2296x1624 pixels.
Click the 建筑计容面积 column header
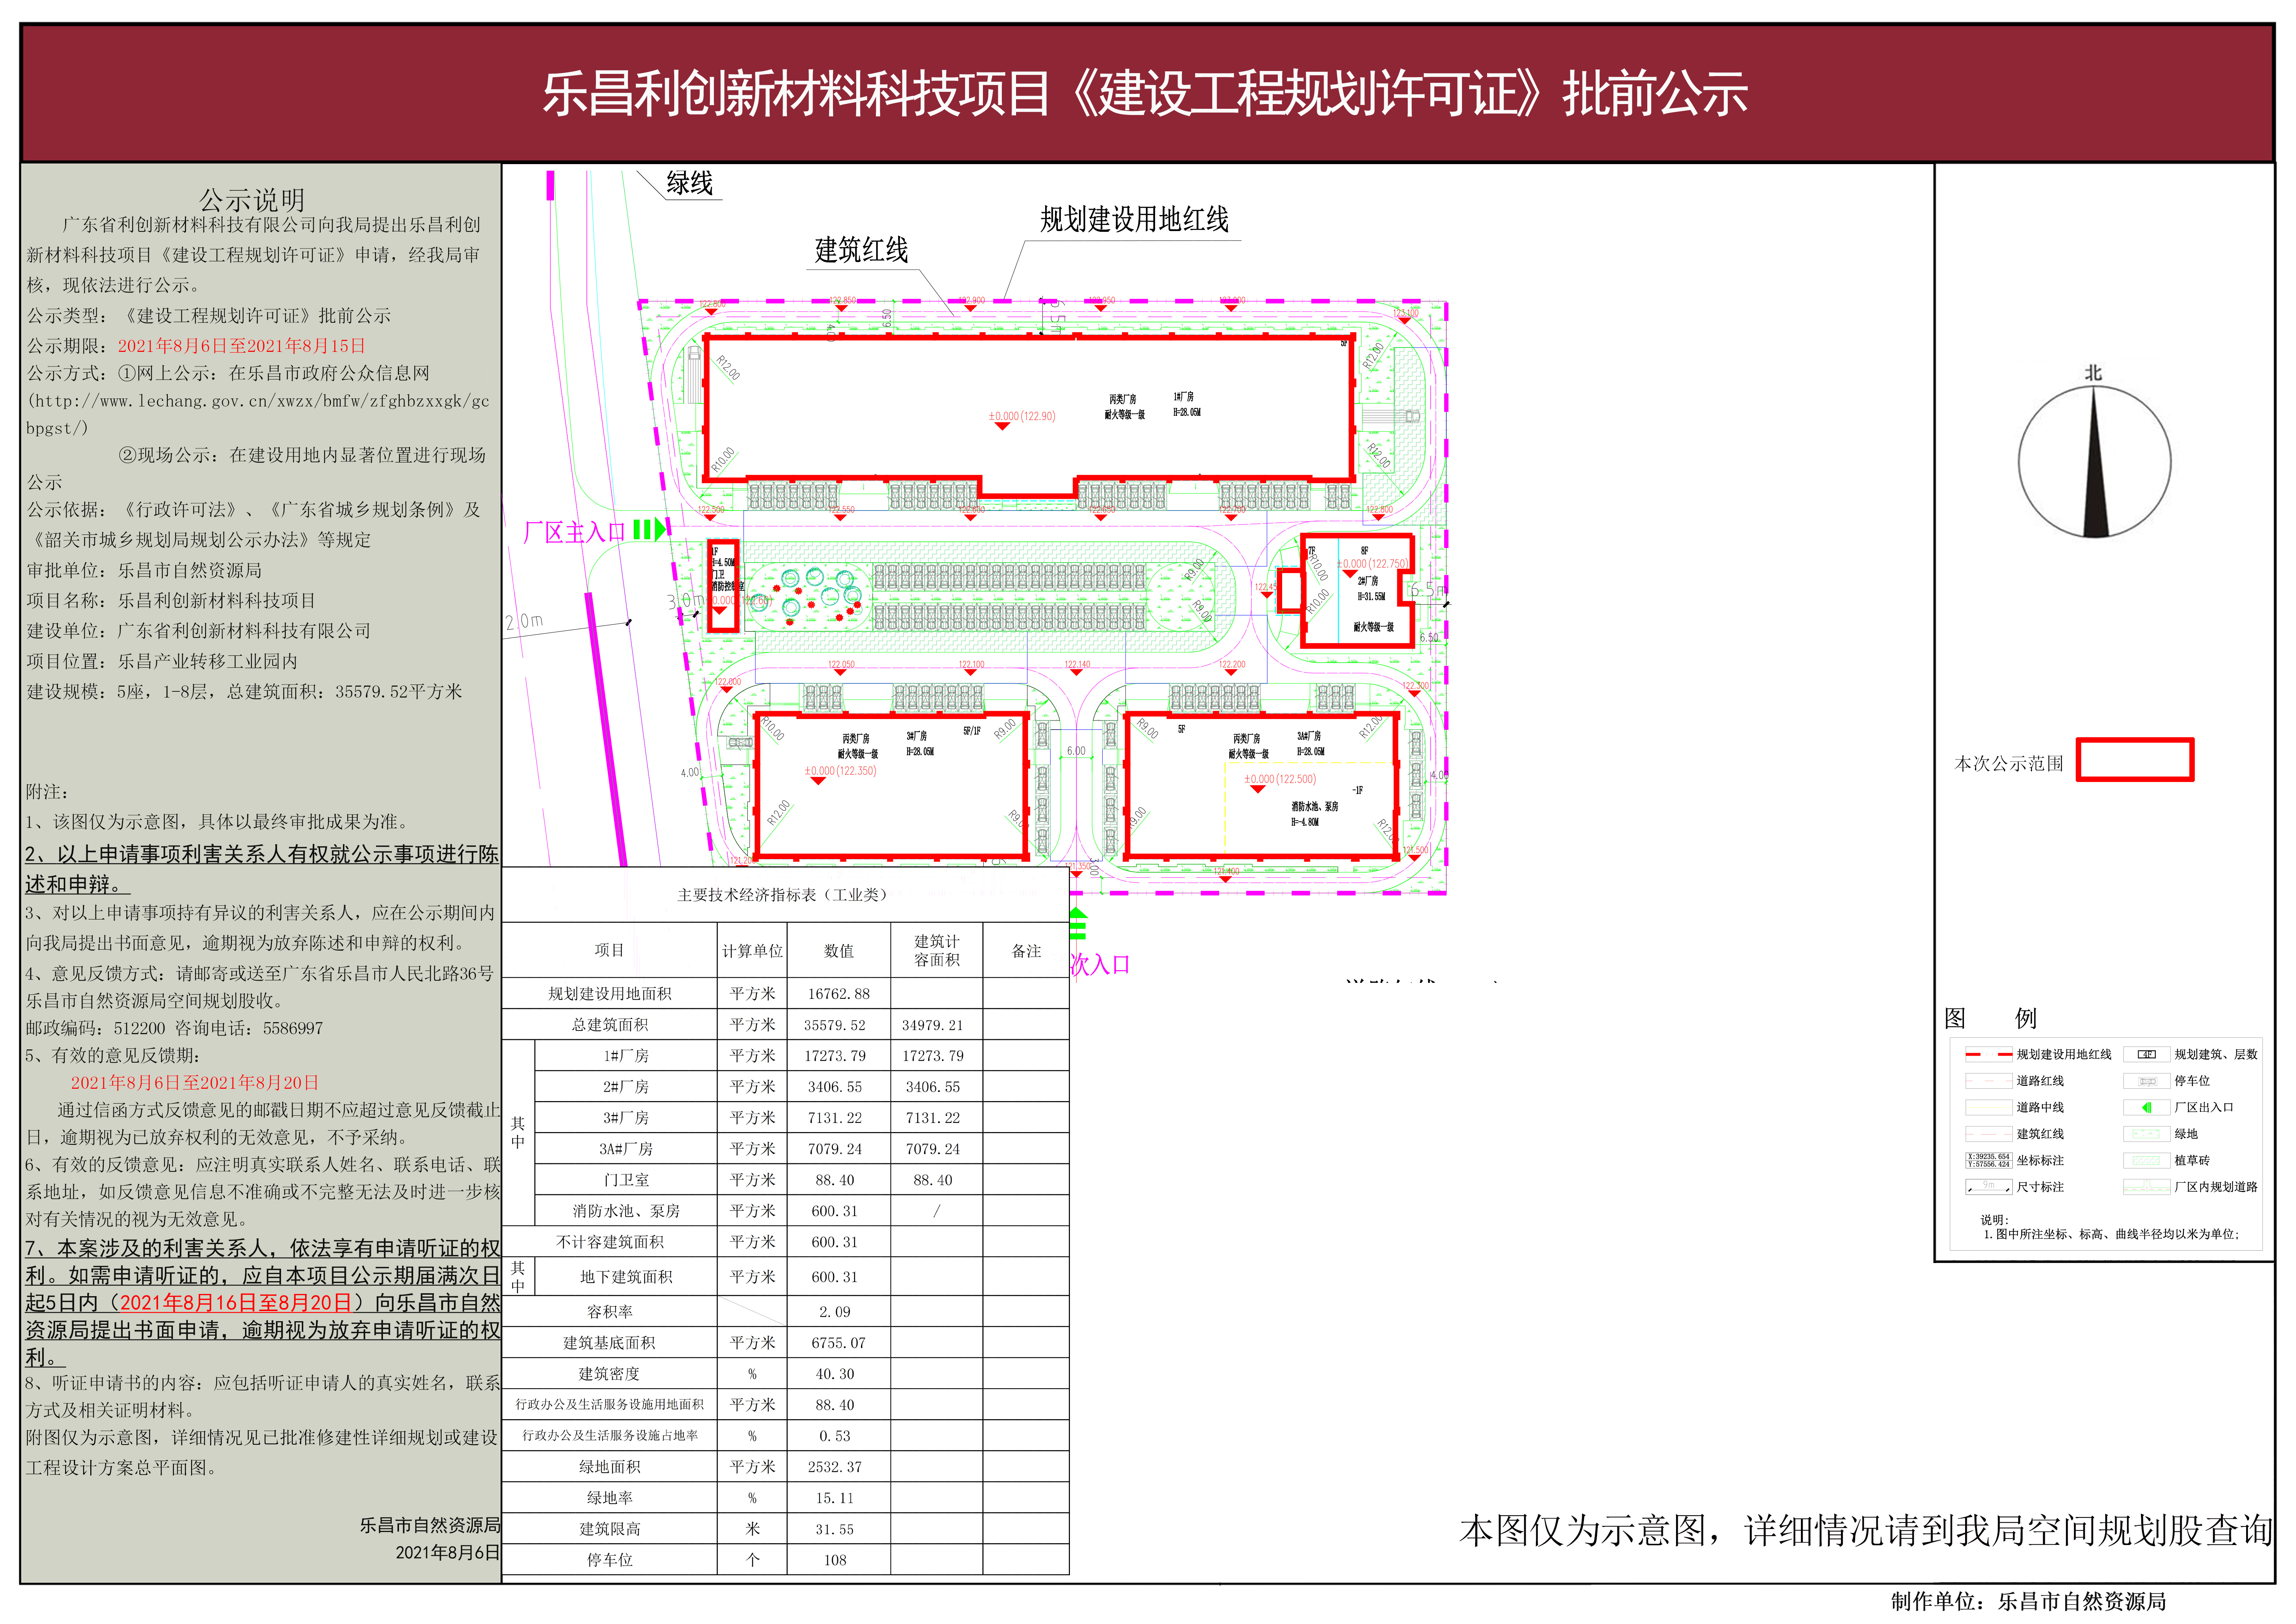[x=936, y=950]
